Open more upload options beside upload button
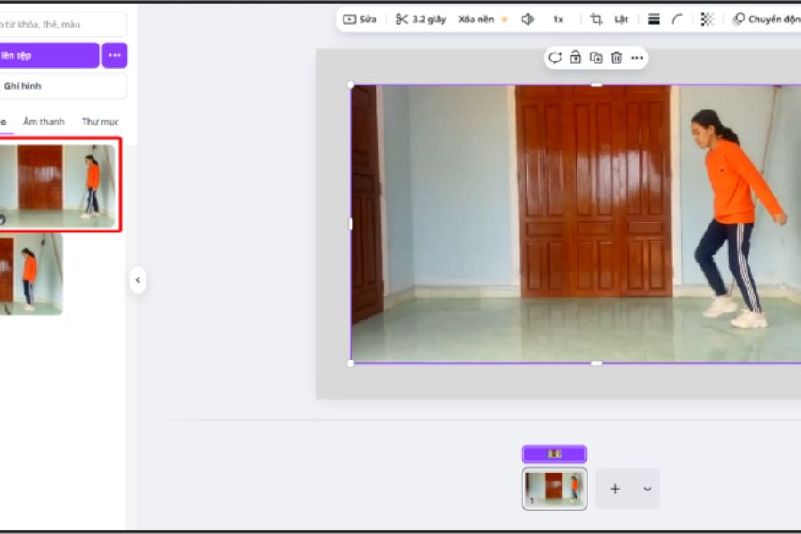The height and width of the screenshot is (534, 801). click(x=115, y=55)
